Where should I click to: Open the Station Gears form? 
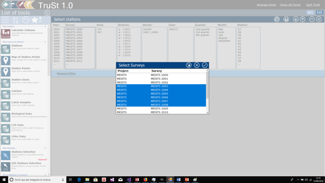(6, 83)
